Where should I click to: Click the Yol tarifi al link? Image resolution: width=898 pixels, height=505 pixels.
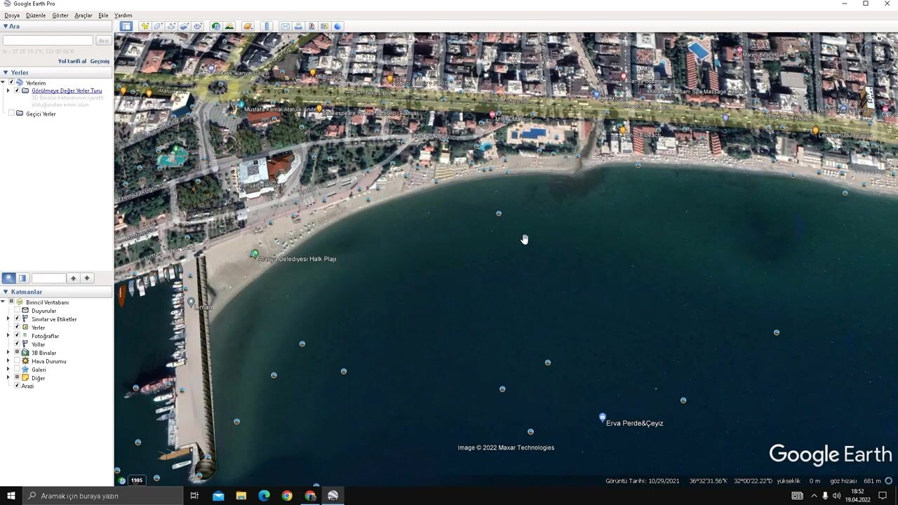(72, 61)
